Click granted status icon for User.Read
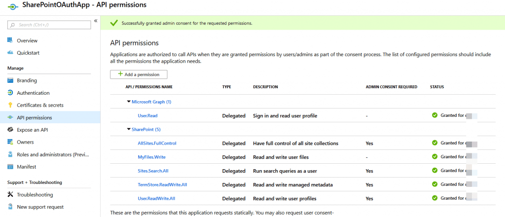This screenshot has height=217, width=505. pos(434,115)
